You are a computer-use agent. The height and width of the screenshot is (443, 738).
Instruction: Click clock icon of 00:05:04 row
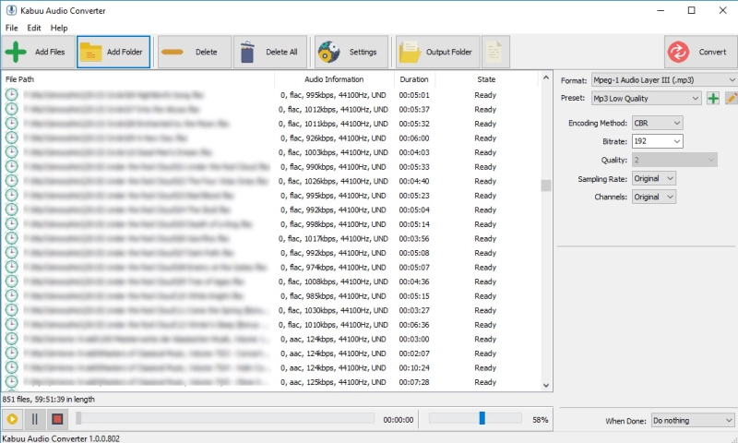11,210
